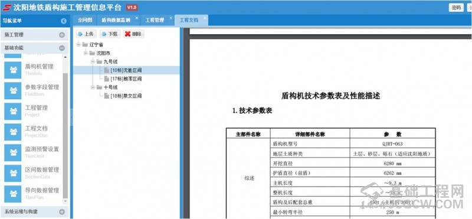The image size is (472, 219).
Task: Close the 工程管理 tab
Action: (171, 18)
